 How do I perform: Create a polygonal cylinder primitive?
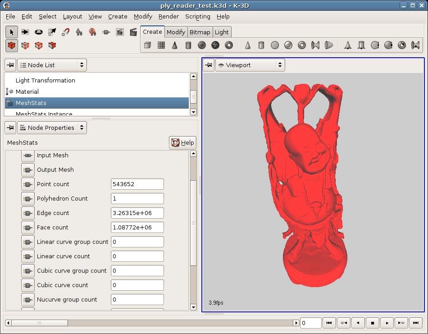point(188,45)
